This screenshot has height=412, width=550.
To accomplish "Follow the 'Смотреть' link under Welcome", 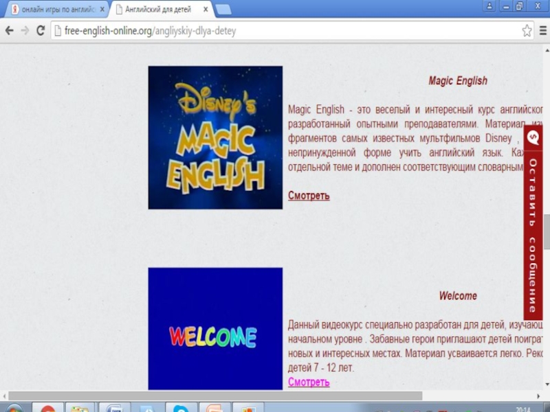I will (309, 382).
